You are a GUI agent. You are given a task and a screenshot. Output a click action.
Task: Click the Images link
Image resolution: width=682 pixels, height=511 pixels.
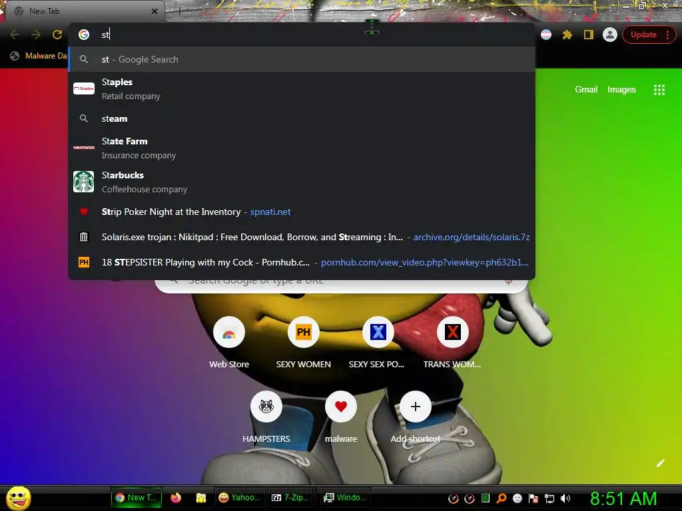click(x=621, y=90)
